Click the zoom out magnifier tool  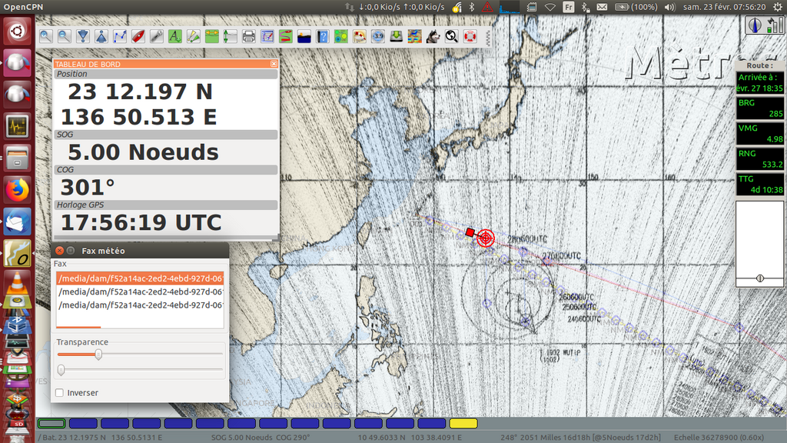[65, 36]
